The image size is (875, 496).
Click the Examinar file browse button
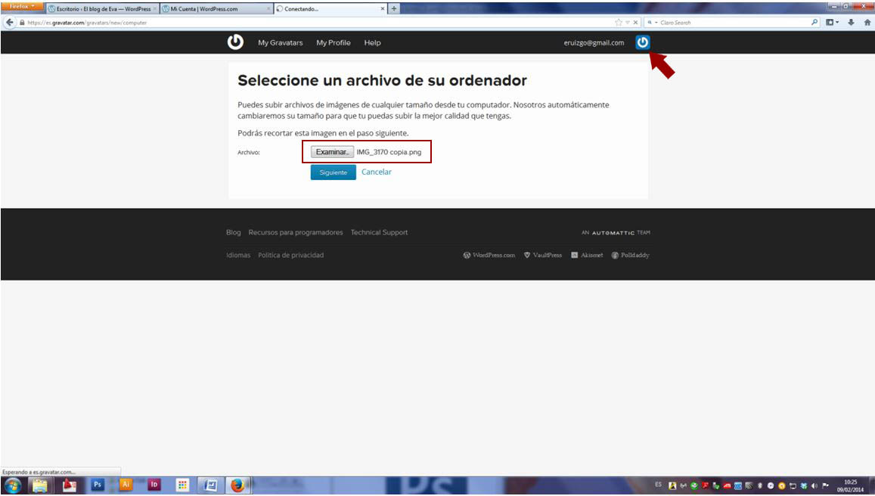332,152
